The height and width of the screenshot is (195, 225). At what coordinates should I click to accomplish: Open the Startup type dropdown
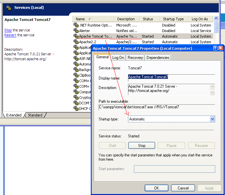click(212, 119)
